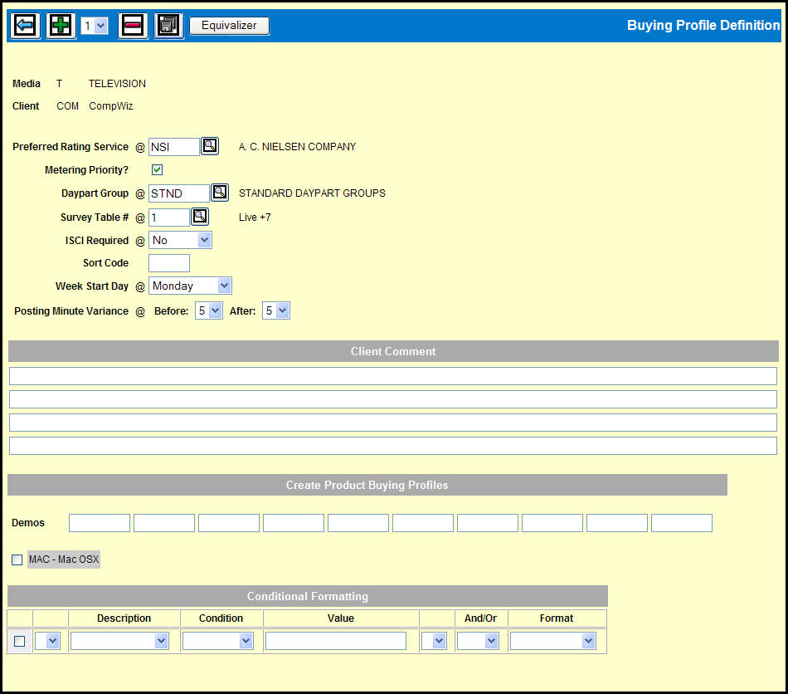Open the Equivalizer button
The image size is (788, 694).
click(x=229, y=26)
